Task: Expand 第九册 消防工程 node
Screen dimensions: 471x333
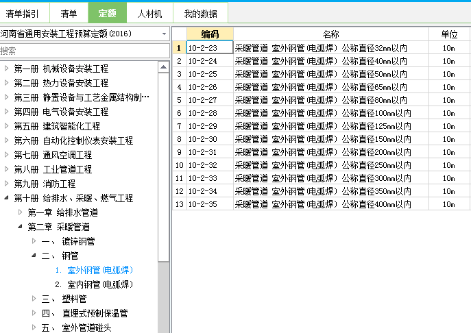Action: coord(6,184)
